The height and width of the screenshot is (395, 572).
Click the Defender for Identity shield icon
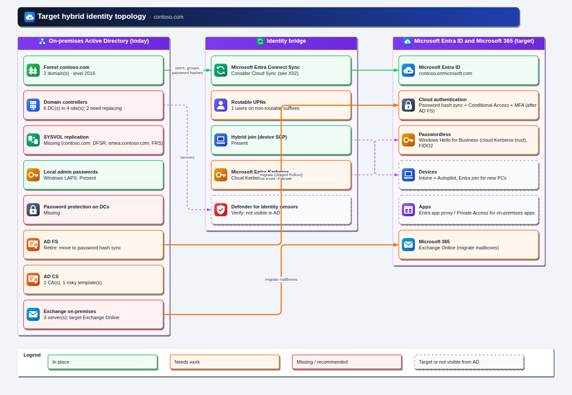[x=221, y=210]
